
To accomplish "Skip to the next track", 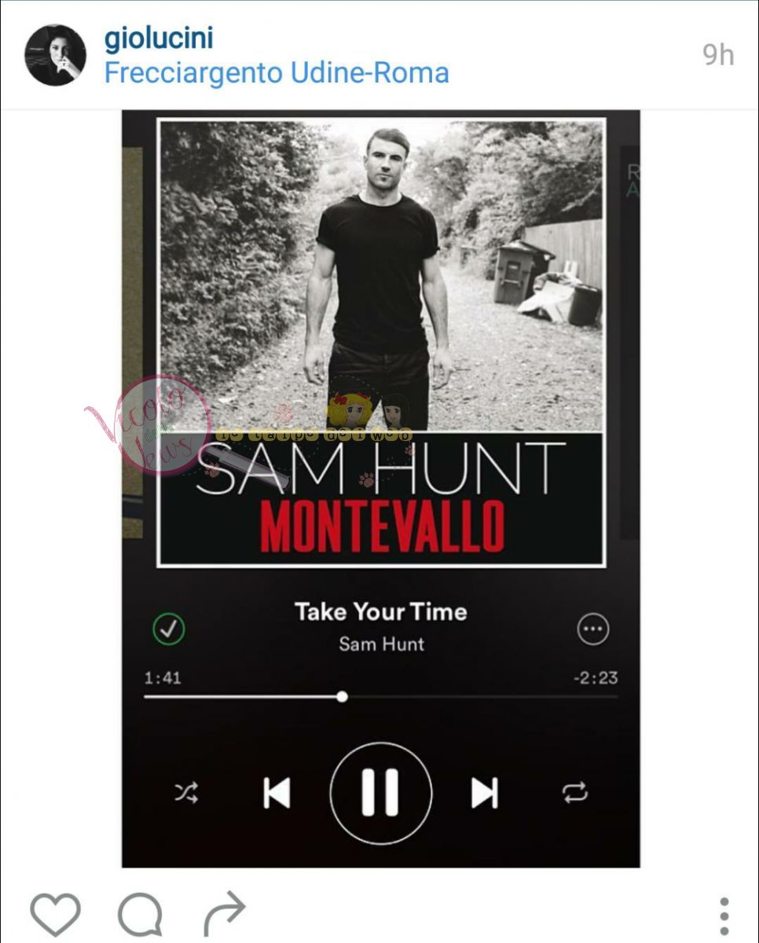I will coord(485,793).
